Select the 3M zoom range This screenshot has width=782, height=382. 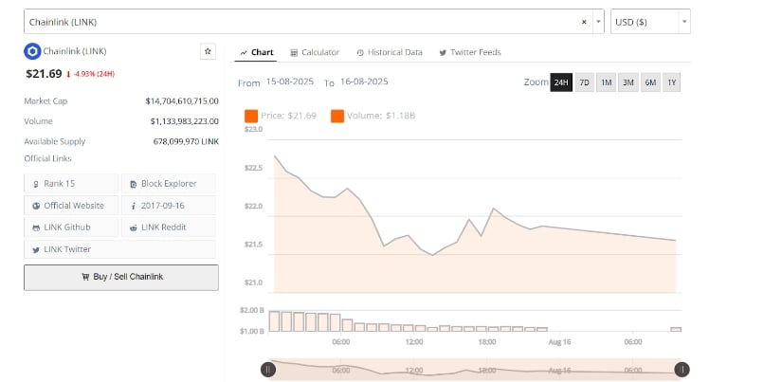tap(627, 82)
